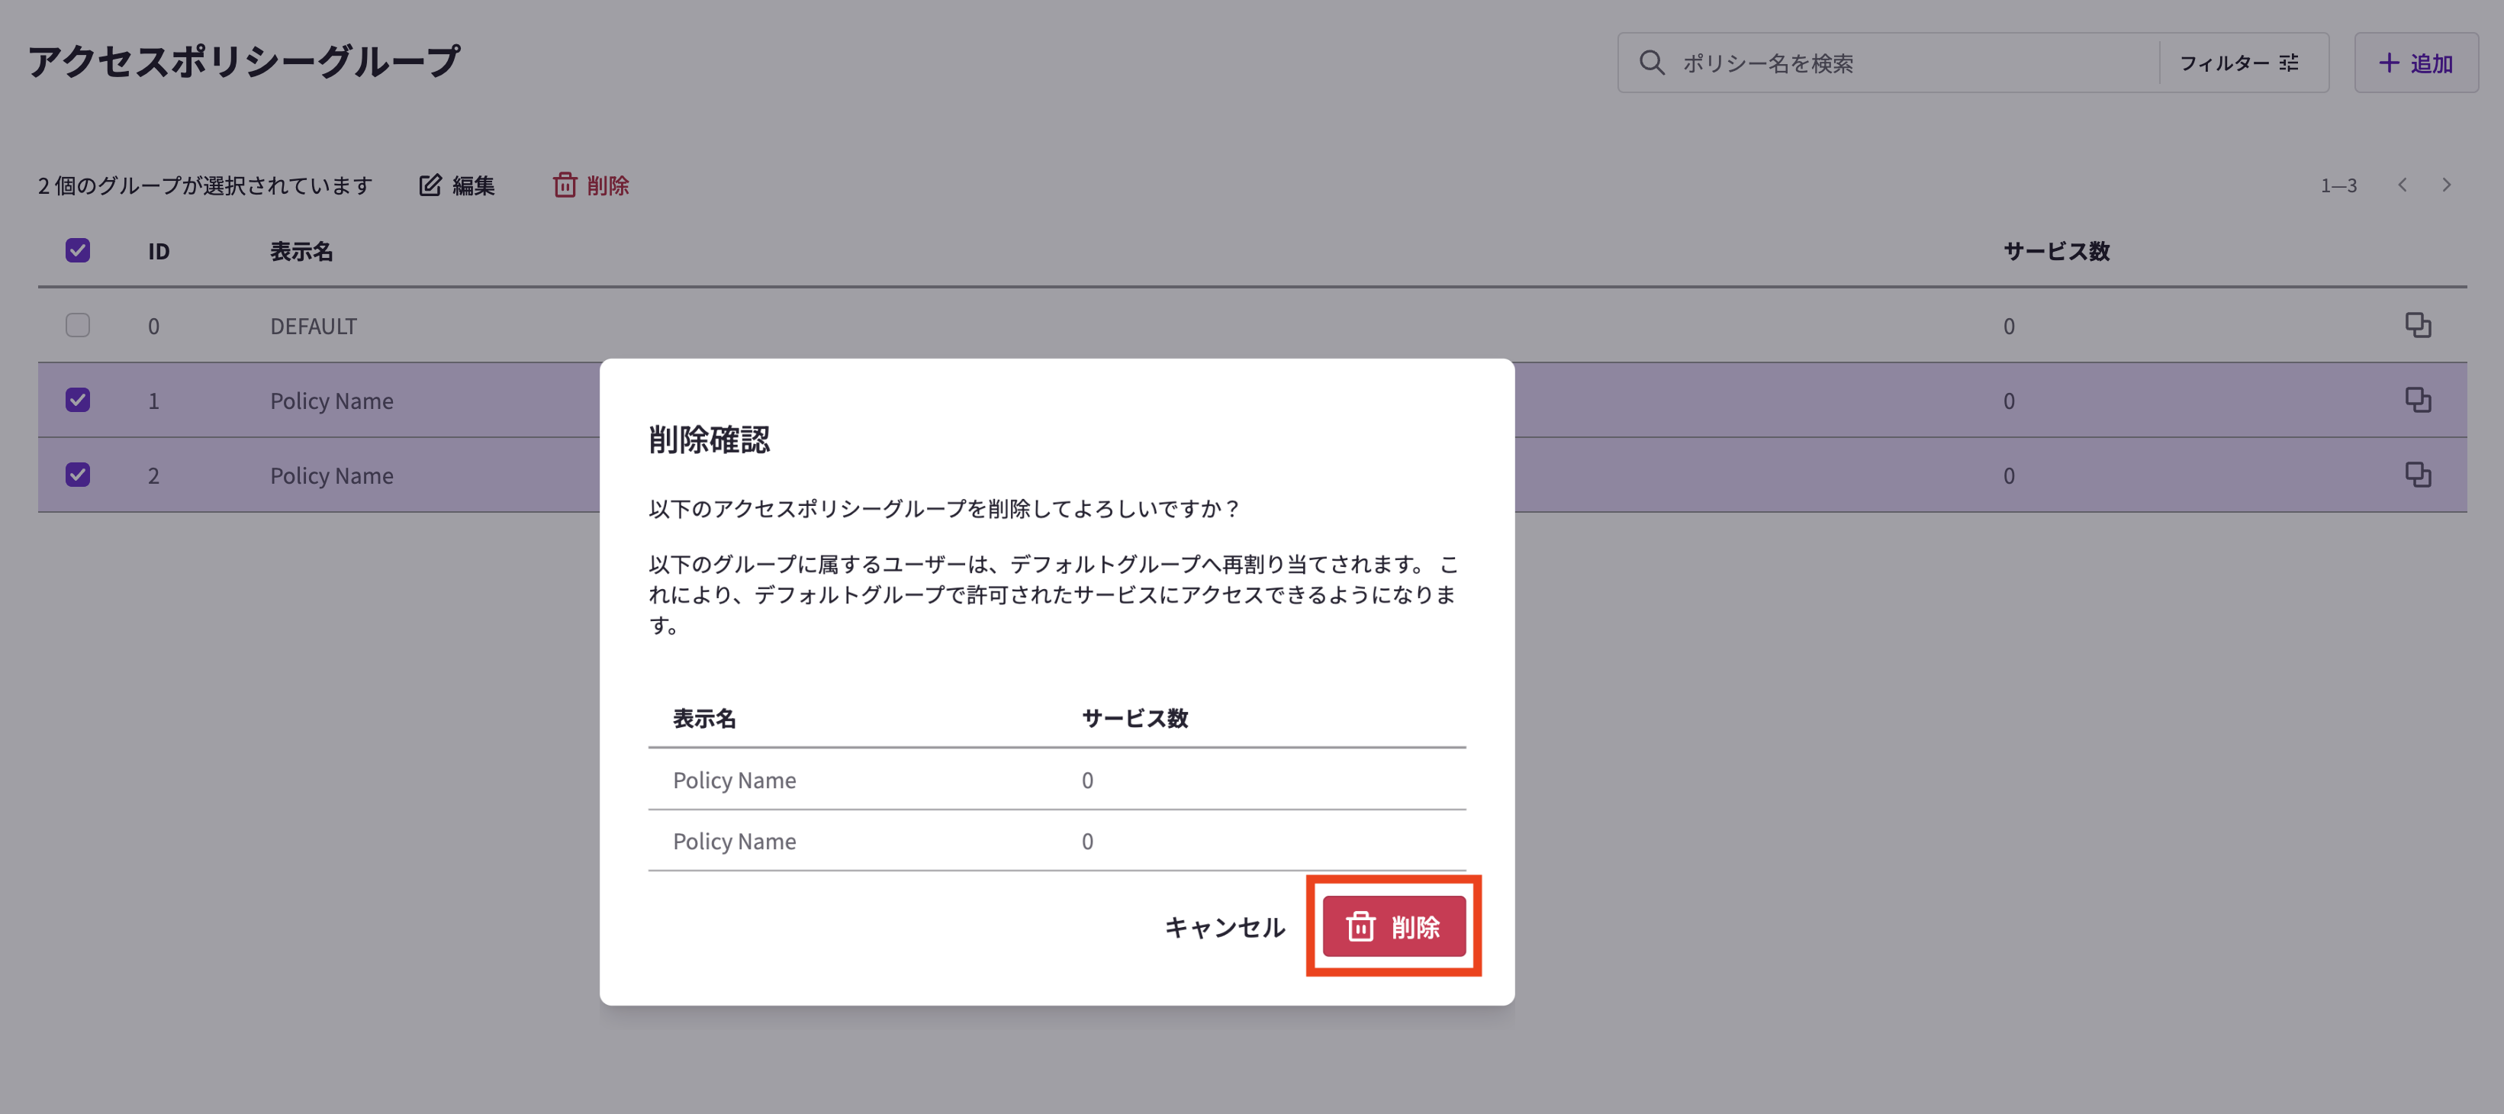Click the 削除確認 dialog title
The height and width of the screenshot is (1114, 2504).
pyautogui.click(x=709, y=439)
